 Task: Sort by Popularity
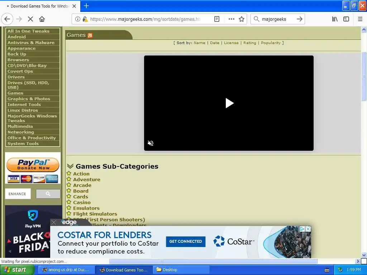tap(271, 43)
